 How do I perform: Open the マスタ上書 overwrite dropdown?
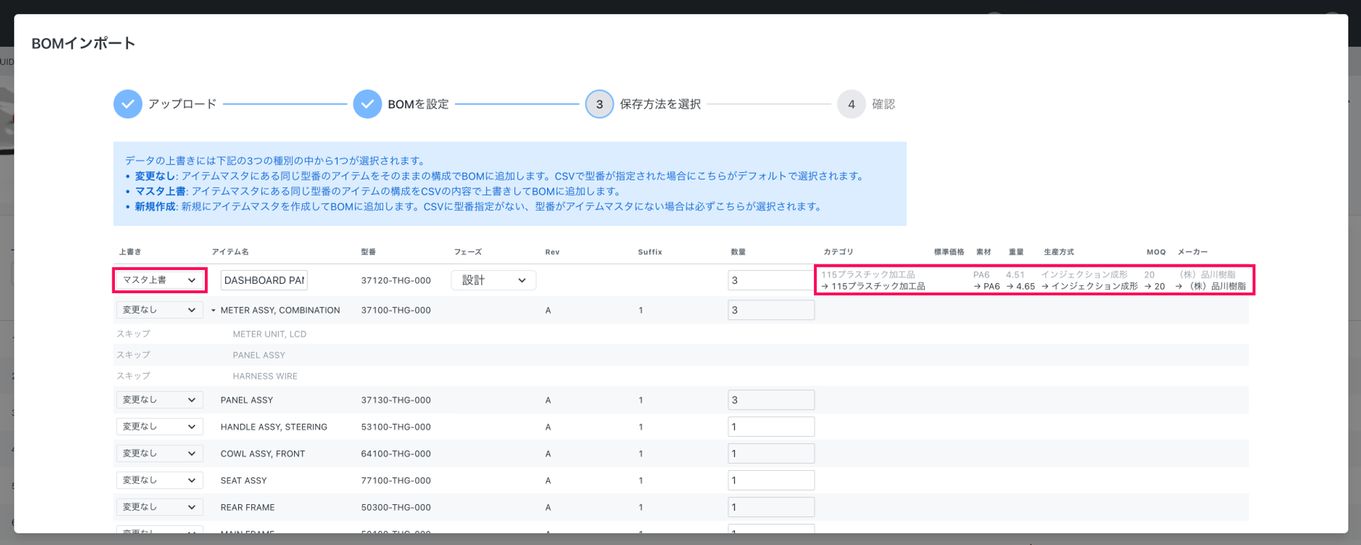(x=159, y=280)
